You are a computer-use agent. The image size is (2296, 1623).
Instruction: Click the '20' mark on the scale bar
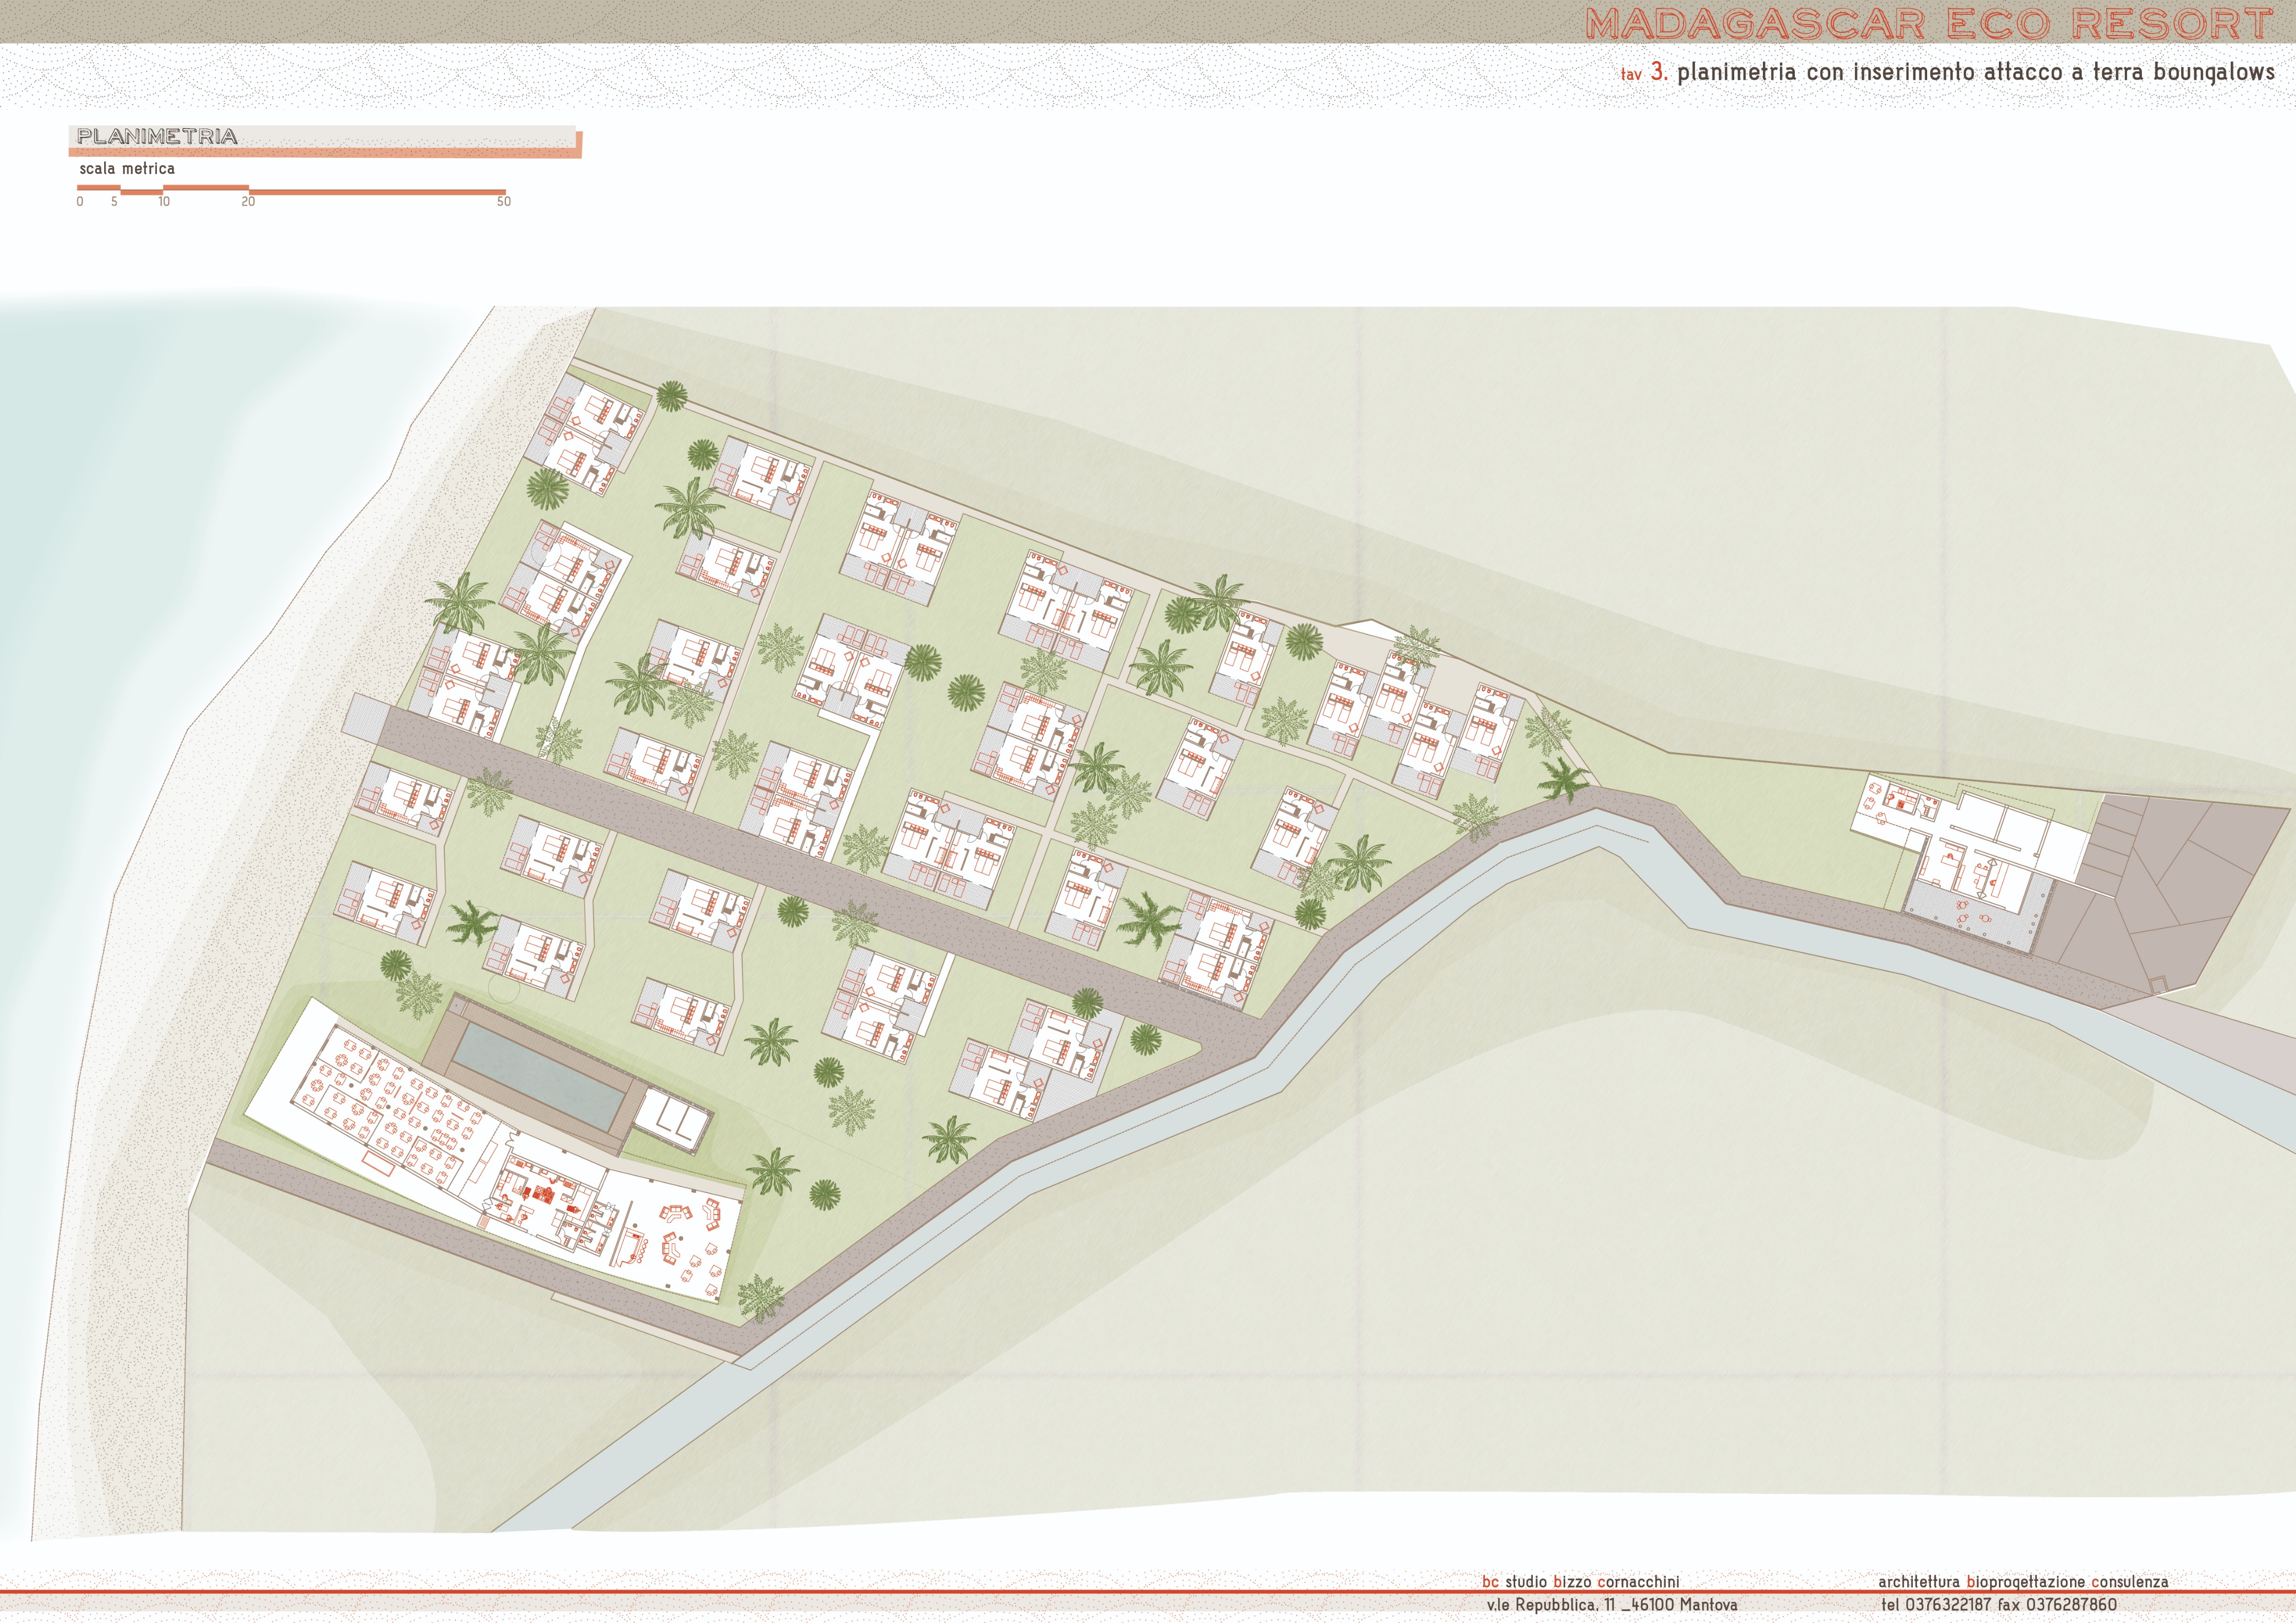[x=248, y=202]
